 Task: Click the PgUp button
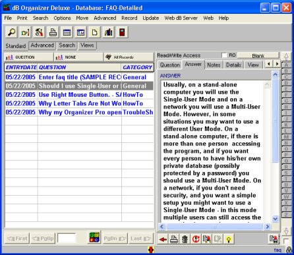pyautogui.click(x=43, y=239)
